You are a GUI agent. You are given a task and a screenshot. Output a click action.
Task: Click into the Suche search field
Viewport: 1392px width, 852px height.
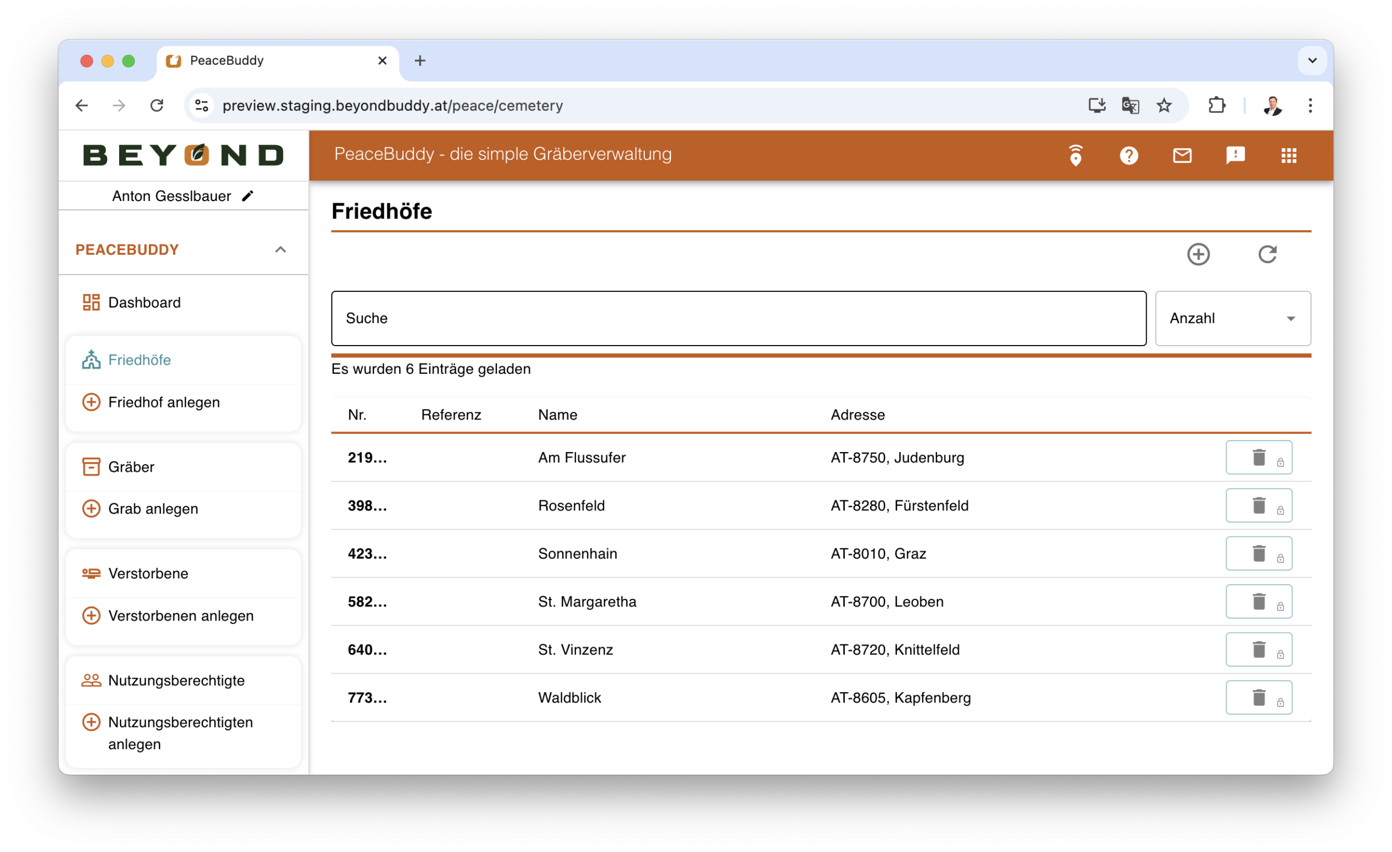click(x=738, y=318)
